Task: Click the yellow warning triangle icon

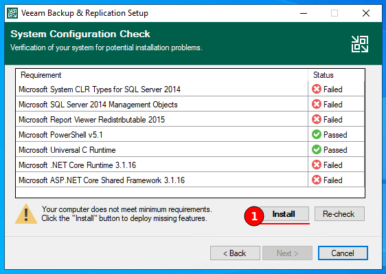Action: (x=26, y=214)
